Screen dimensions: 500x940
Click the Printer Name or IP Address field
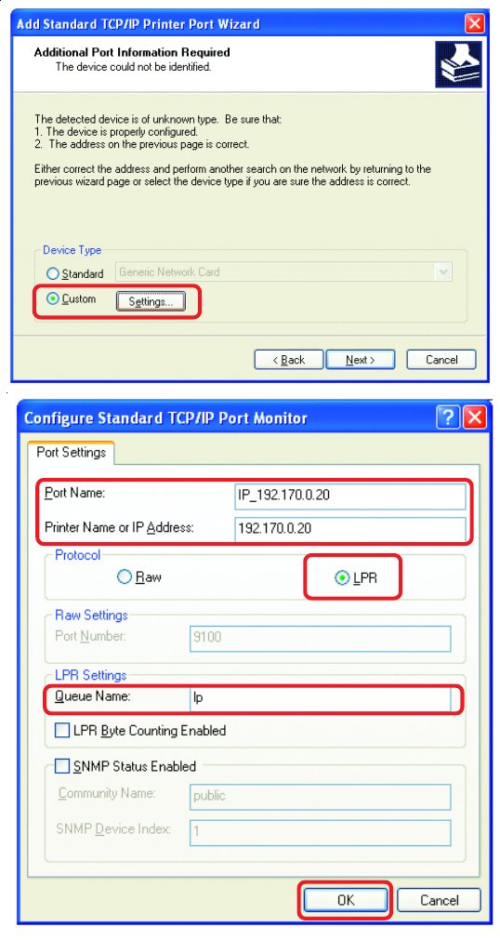350,528
